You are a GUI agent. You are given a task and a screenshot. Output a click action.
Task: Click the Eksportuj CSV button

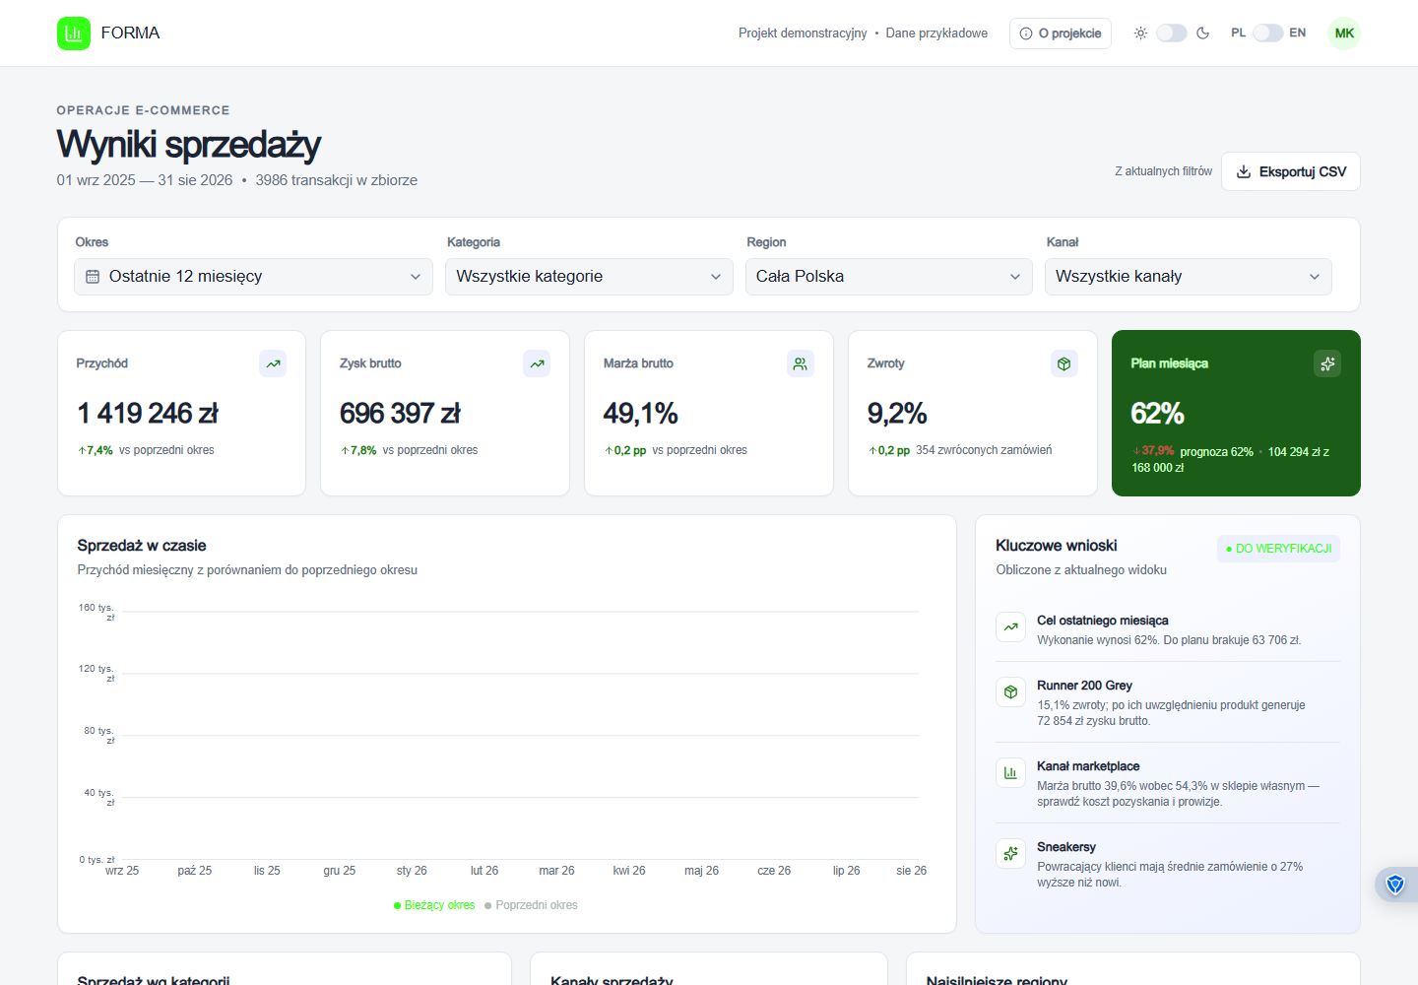click(1291, 171)
